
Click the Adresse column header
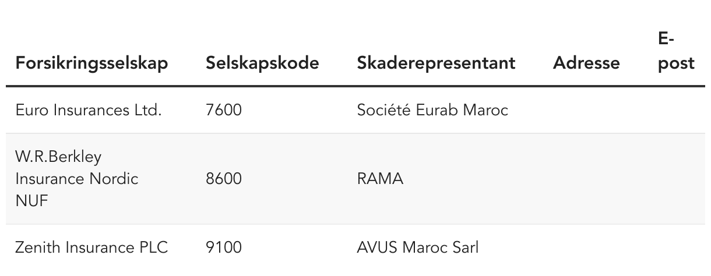pos(586,63)
